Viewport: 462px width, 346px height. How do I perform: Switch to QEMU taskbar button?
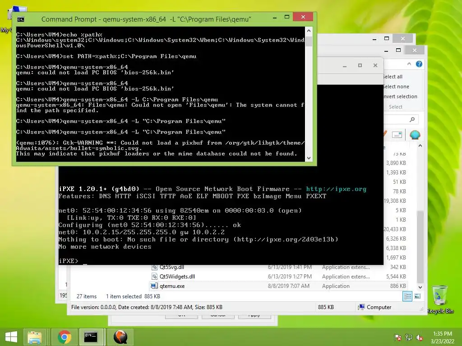coord(120,337)
